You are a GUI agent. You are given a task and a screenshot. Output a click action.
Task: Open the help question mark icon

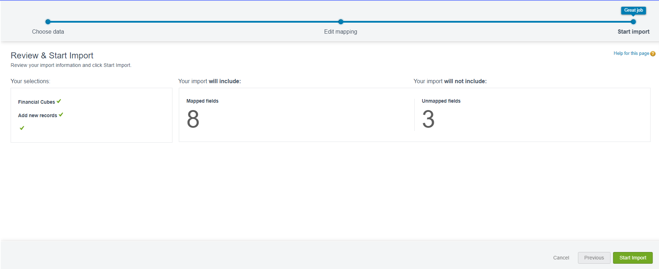point(653,54)
